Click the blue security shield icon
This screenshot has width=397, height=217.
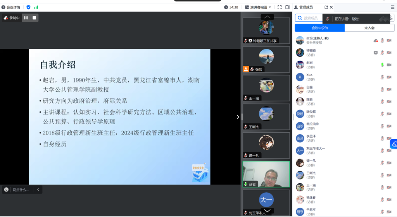[x=28, y=7]
